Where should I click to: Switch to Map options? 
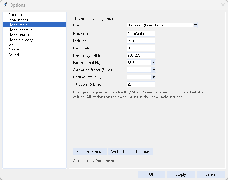pos(34,45)
